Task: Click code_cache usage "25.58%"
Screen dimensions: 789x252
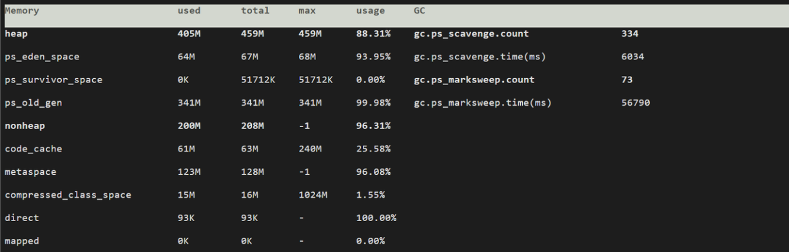Action: [373, 150]
